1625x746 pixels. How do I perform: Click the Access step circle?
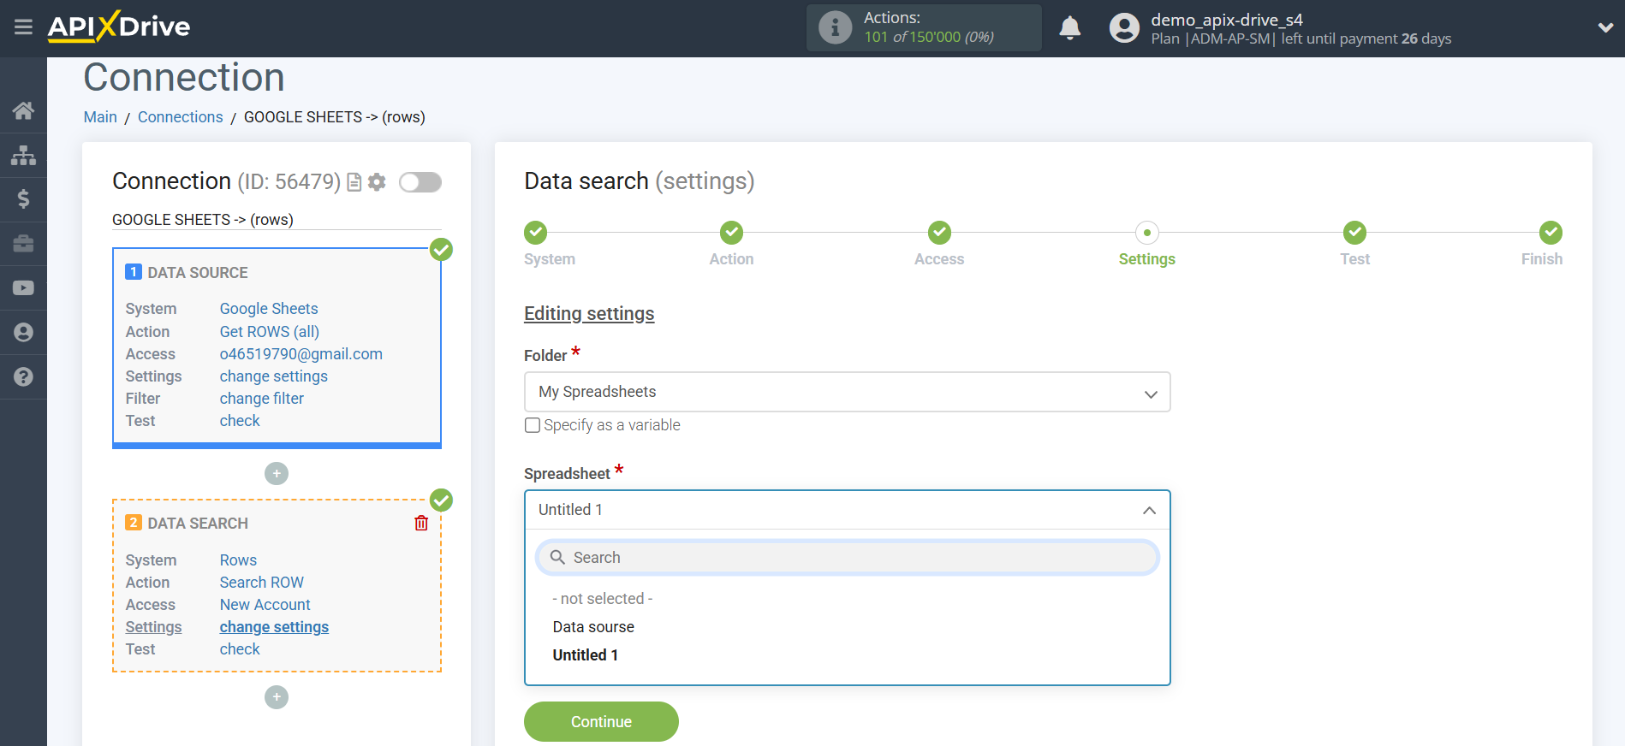click(x=939, y=232)
